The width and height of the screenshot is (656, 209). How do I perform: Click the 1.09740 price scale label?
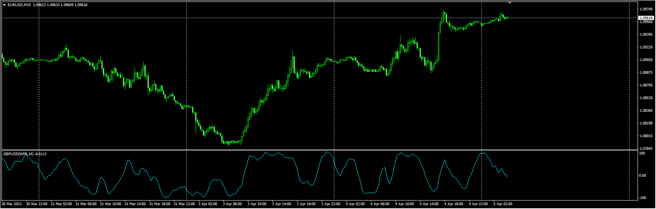click(x=646, y=9)
